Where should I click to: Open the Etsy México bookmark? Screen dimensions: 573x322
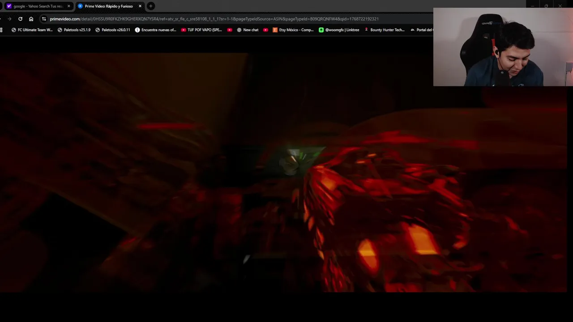(x=293, y=30)
